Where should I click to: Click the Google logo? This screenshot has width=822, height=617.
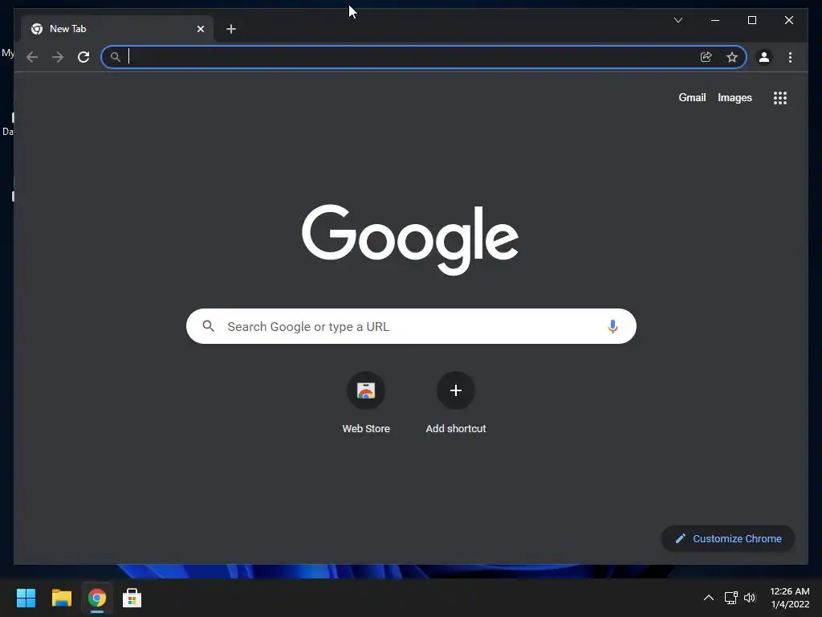click(410, 239)
